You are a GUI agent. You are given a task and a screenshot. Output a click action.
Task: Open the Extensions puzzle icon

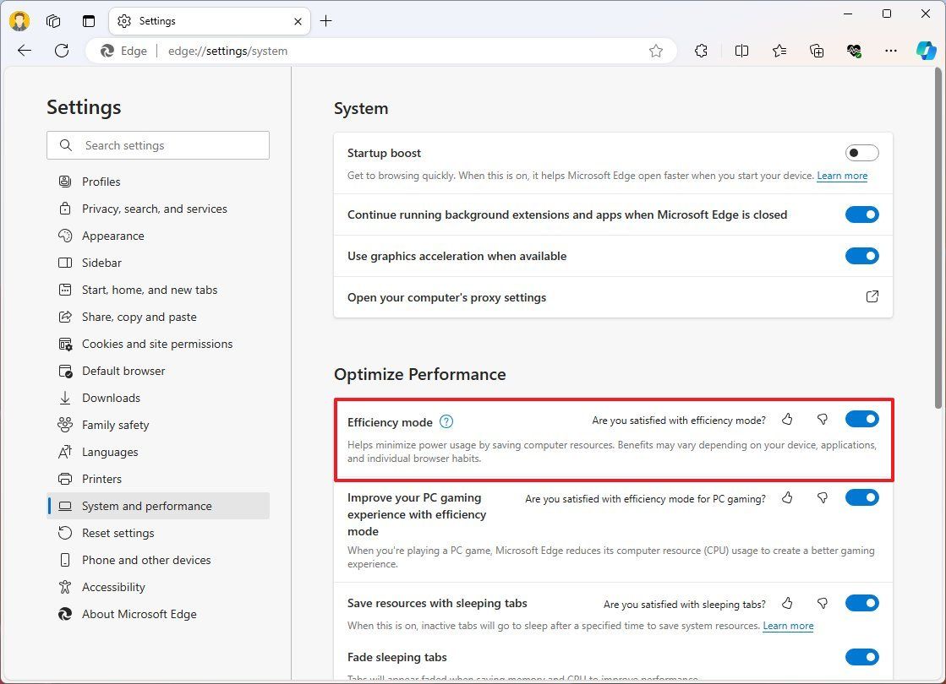(x=701, y=51)
